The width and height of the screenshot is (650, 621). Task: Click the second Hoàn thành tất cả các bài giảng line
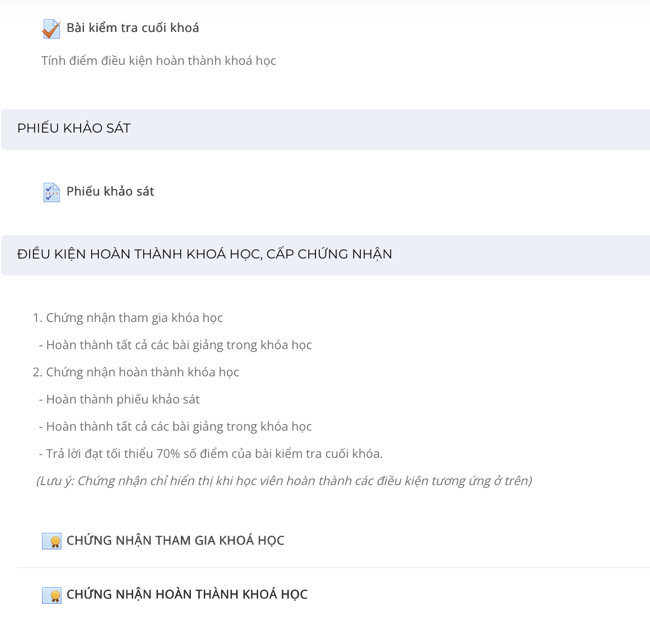tap(175, 426)
